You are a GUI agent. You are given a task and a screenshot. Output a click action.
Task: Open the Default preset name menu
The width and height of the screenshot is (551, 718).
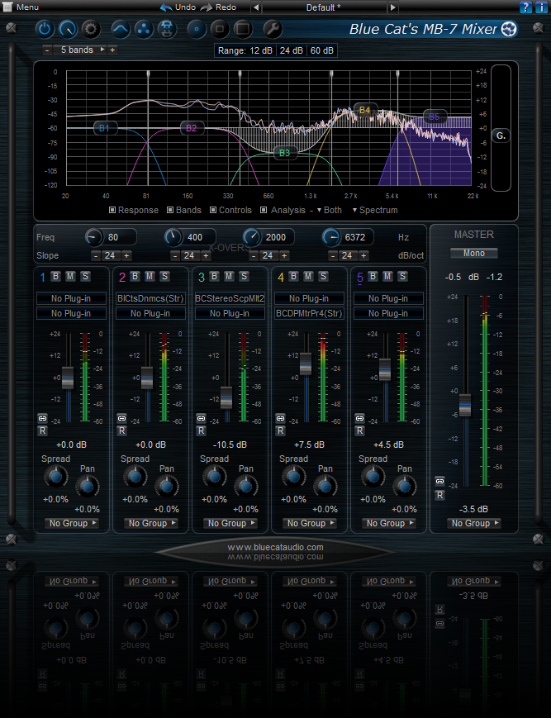(x=324, y=7)
